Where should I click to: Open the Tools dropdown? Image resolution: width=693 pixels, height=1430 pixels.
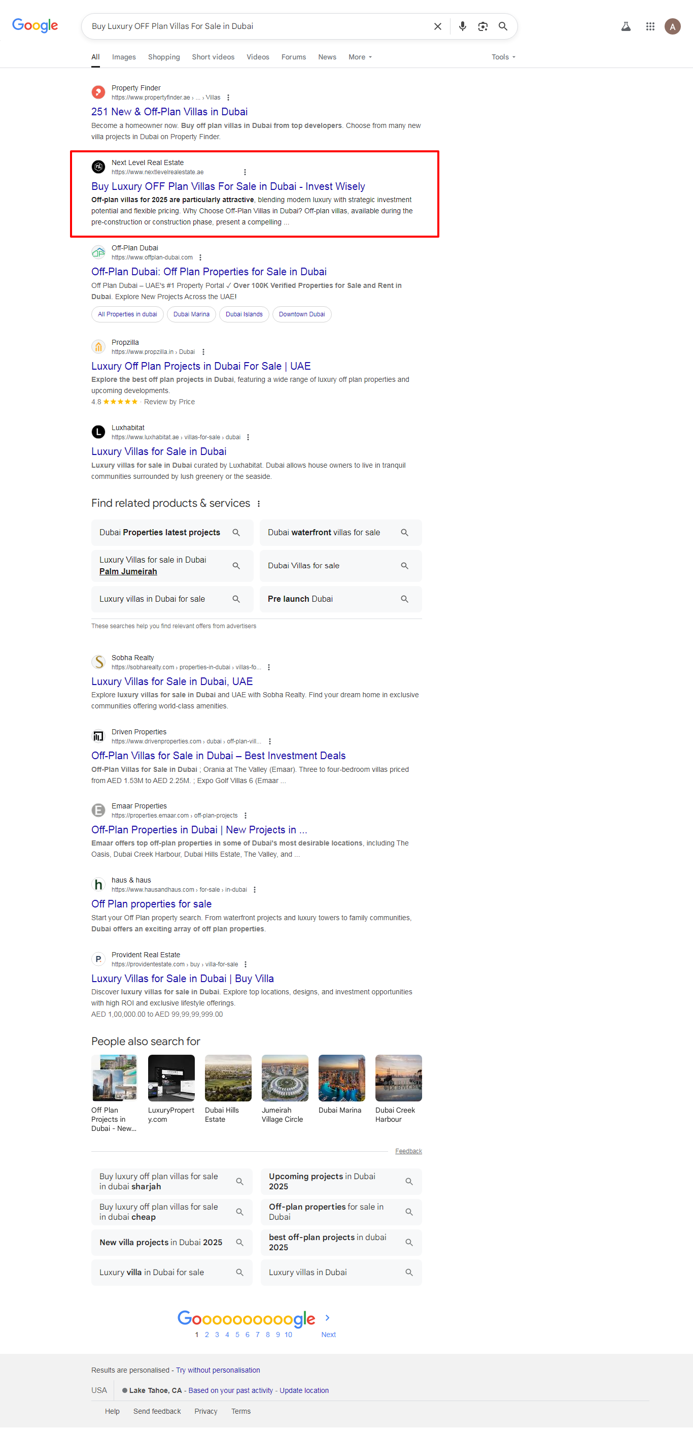[x=503, y=57]
